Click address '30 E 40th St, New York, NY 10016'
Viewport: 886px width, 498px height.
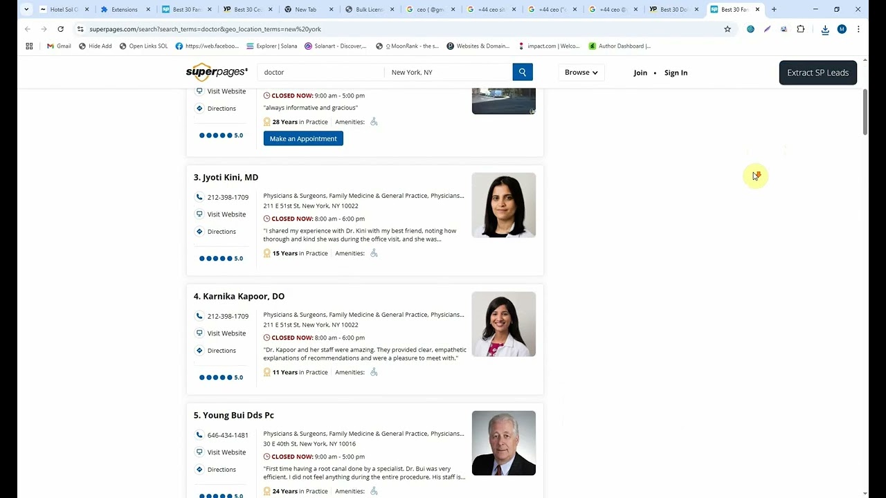tap(309, 444)
